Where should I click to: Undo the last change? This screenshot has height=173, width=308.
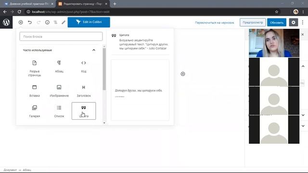point(30,23)
